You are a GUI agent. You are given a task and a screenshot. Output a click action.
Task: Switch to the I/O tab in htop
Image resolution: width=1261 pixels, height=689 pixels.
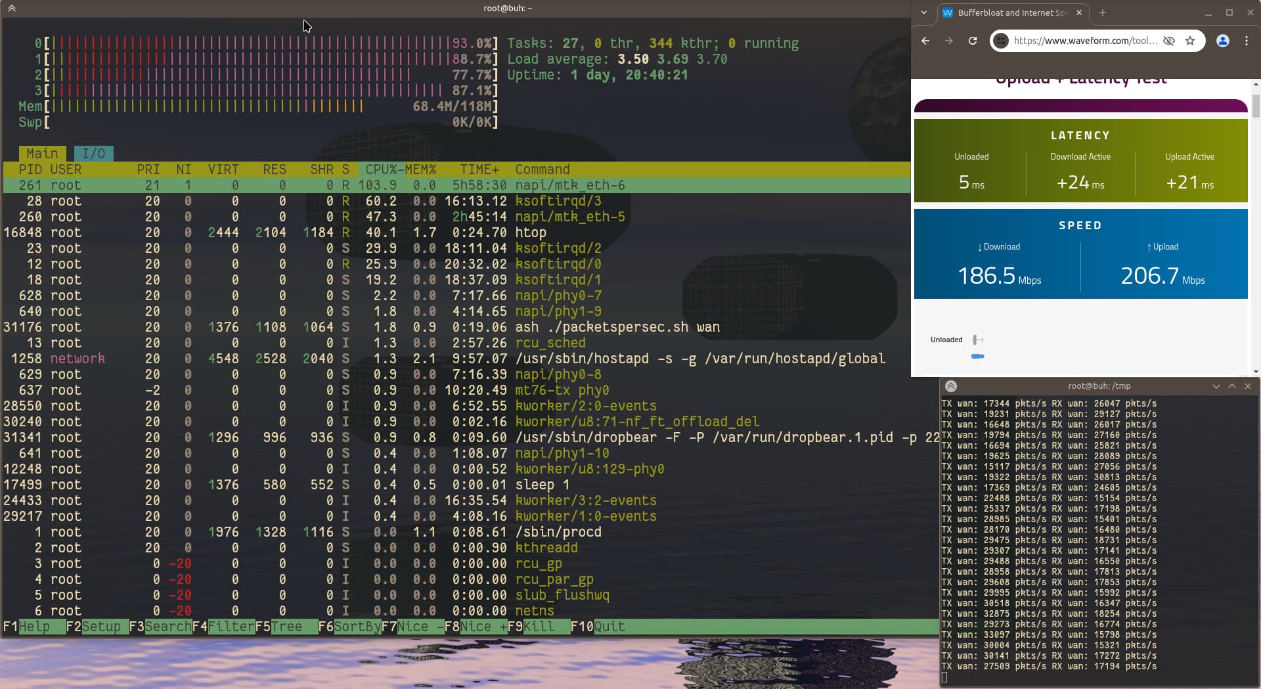[x=94, y=152]
